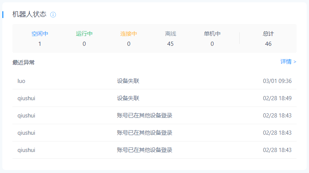Image resolution: width=309 pixels, height=173 pixels.
Task: Select qiushui in the 02/28 18:49 row
Action: point(26,98)
